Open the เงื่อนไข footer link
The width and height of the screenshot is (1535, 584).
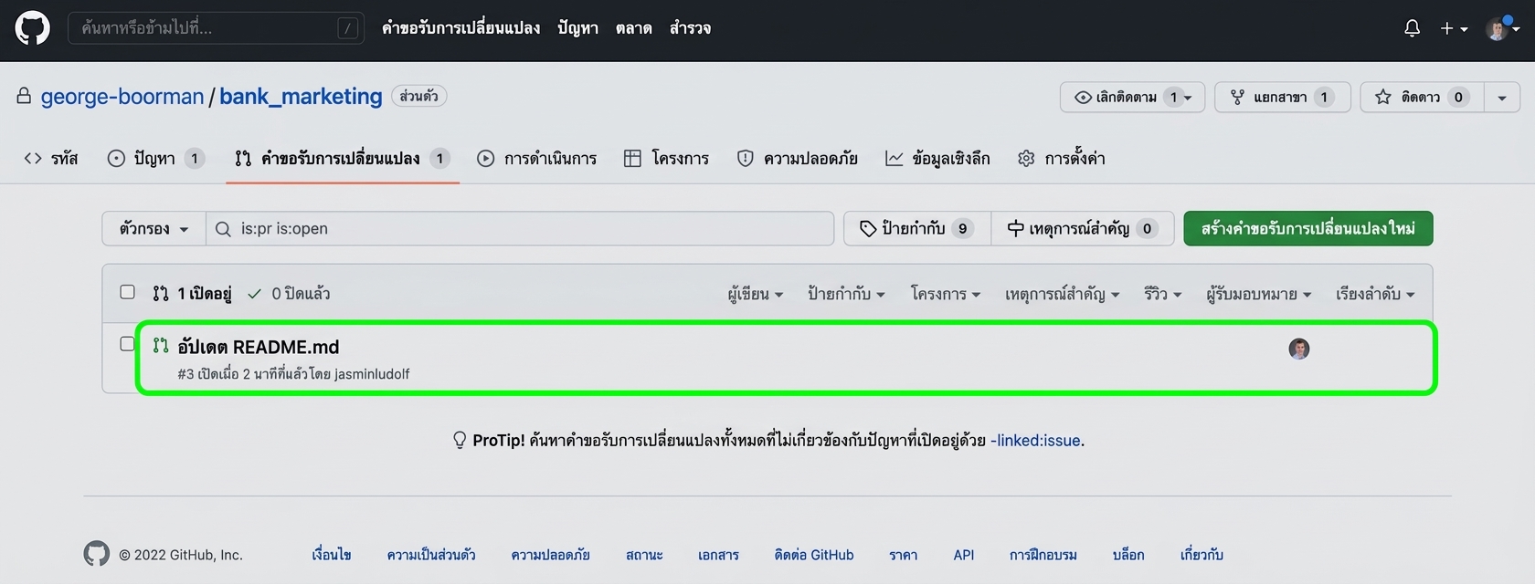click(332, 555)
